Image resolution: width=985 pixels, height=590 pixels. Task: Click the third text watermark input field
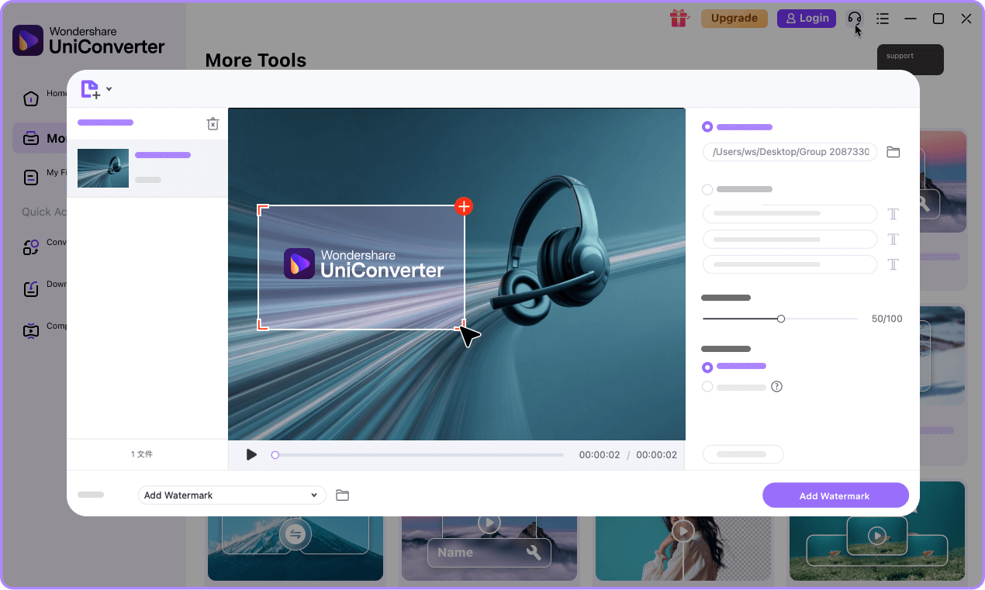coord(790,265)
